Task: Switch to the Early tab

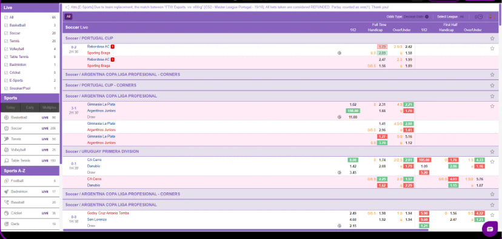Action: click(30, 108)
